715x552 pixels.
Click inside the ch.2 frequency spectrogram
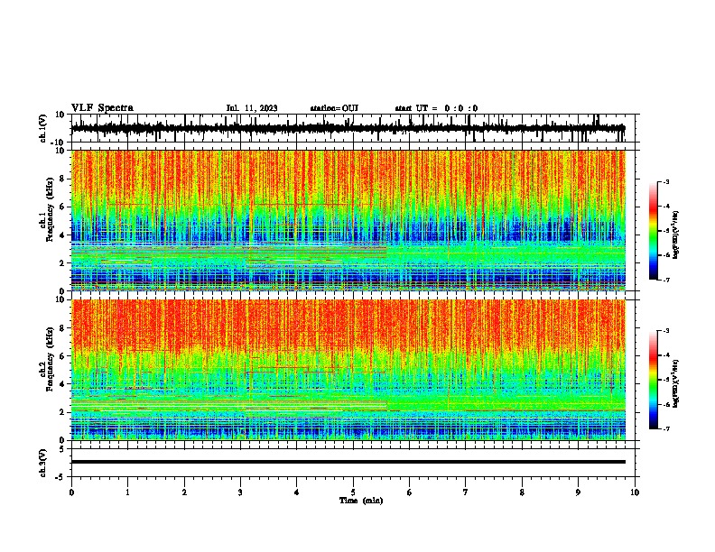348,370
